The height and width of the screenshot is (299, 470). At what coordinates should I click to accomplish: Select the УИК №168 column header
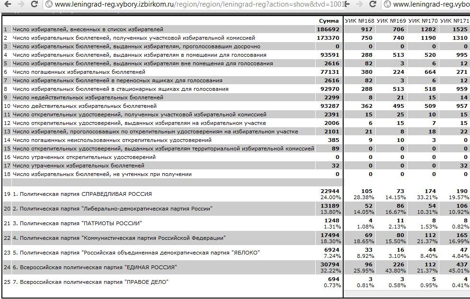click(359, 21)
